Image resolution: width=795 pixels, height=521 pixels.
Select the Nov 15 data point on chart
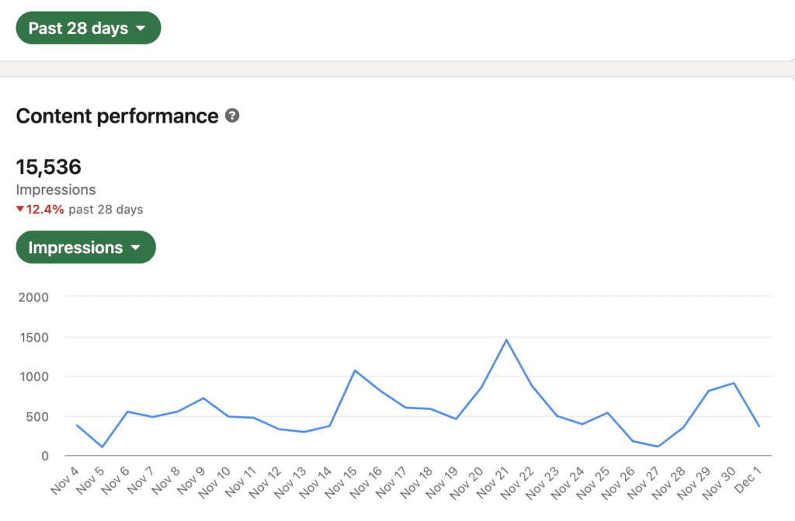tap(355, 371)
